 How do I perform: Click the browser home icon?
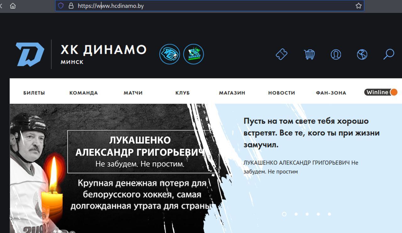coord(13,6)
